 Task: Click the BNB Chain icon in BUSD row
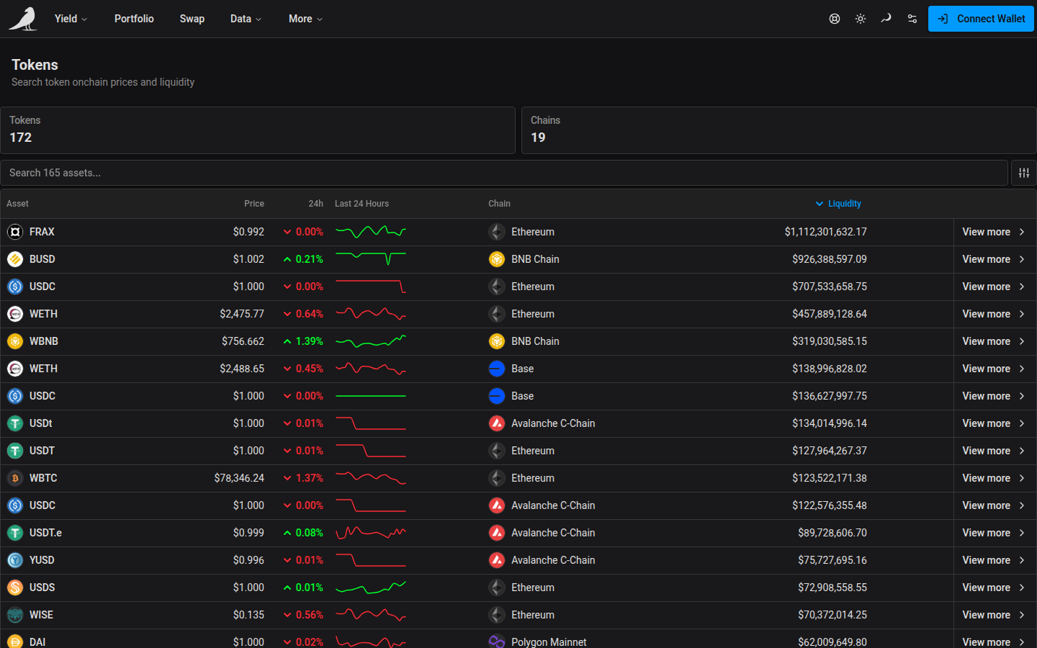point(497,259)
